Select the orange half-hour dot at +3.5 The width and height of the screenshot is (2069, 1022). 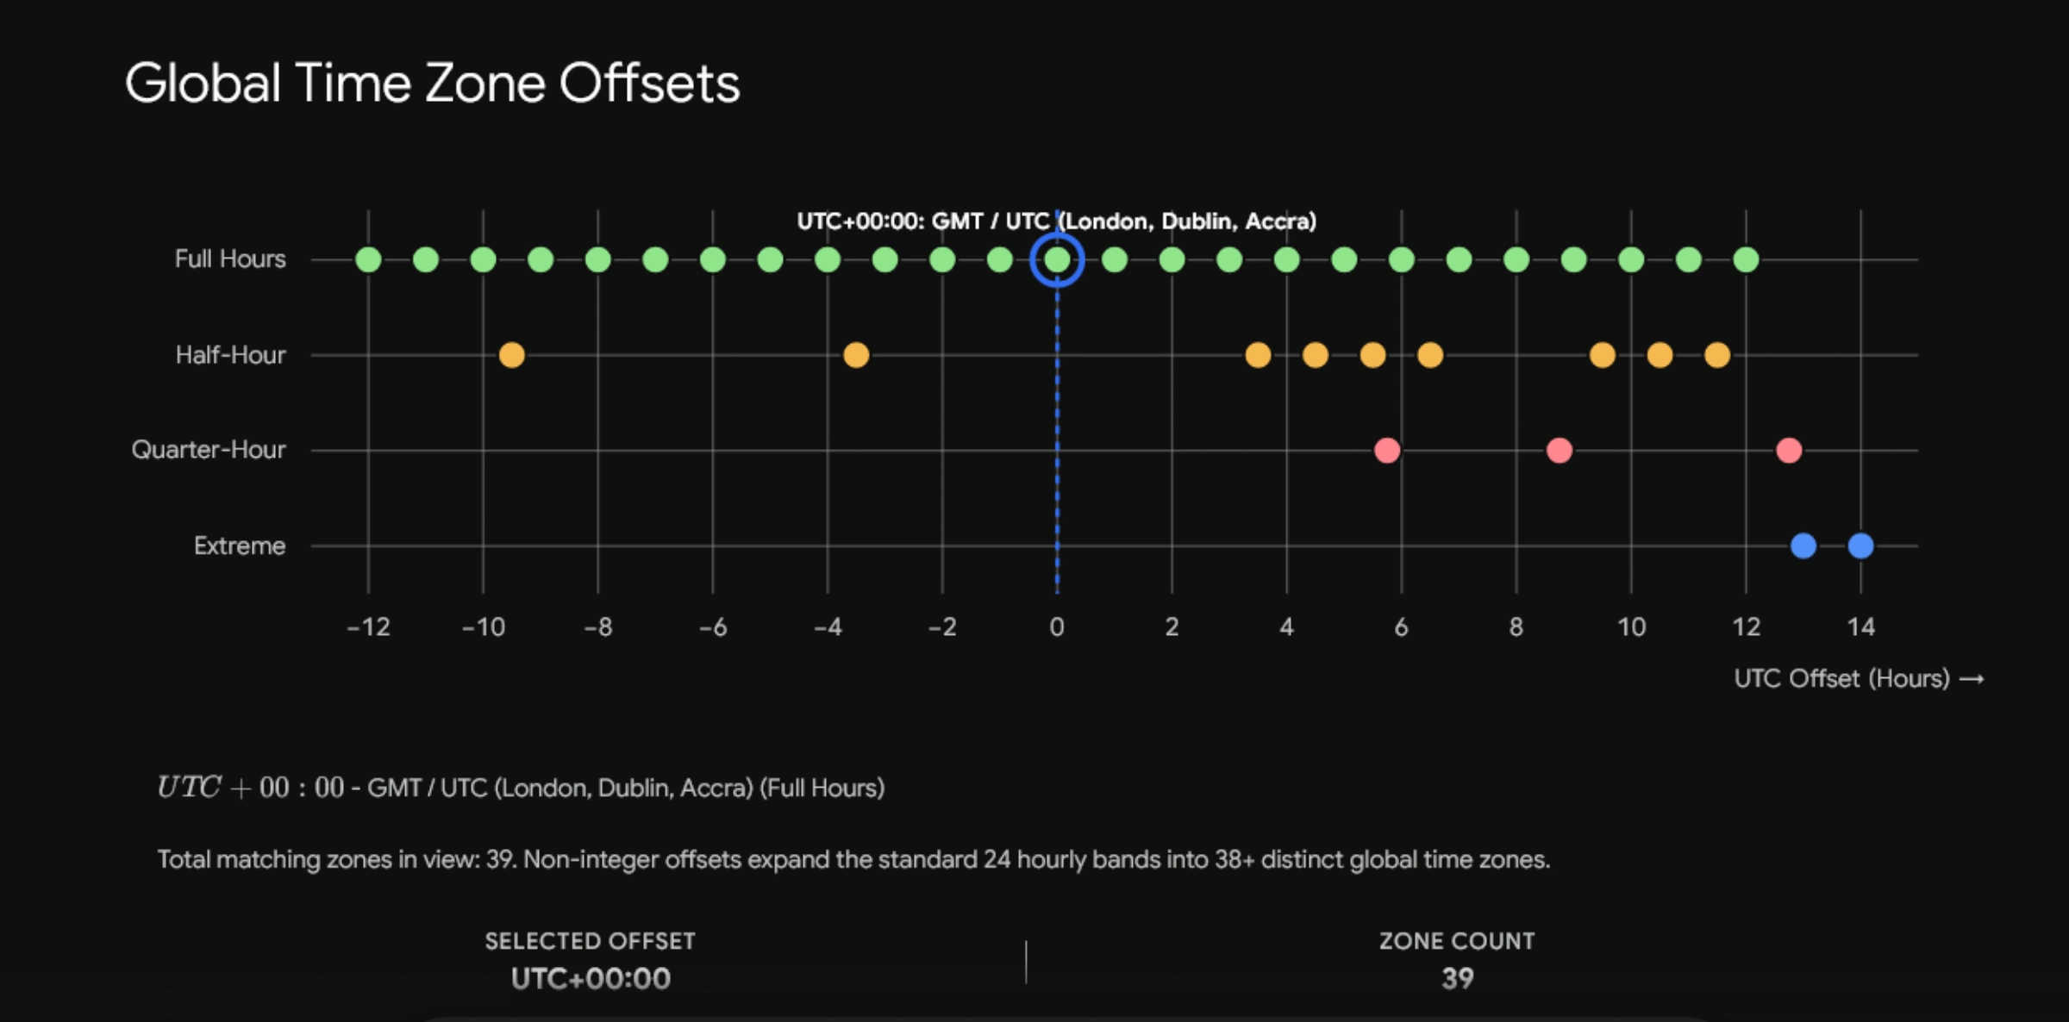click(1258, 355)
